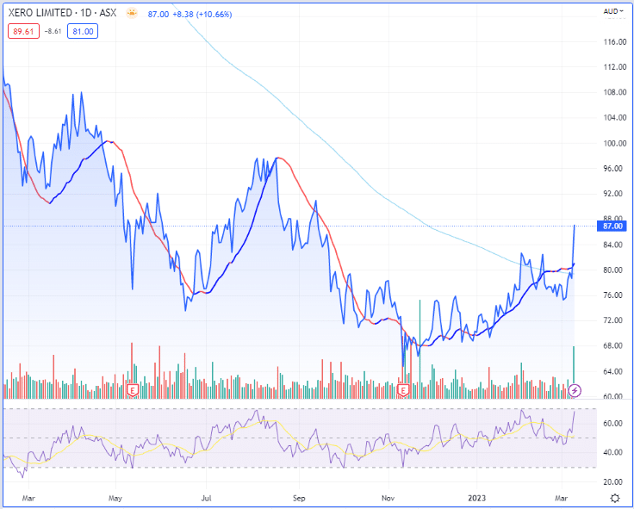
Task: Open chart settings gear icon
Action: (614, 498)
